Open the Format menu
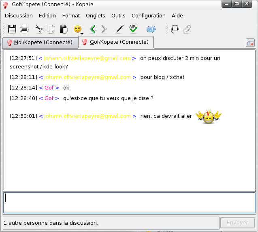The height and width of the screenshot is (232, 258). coord(71,16)
